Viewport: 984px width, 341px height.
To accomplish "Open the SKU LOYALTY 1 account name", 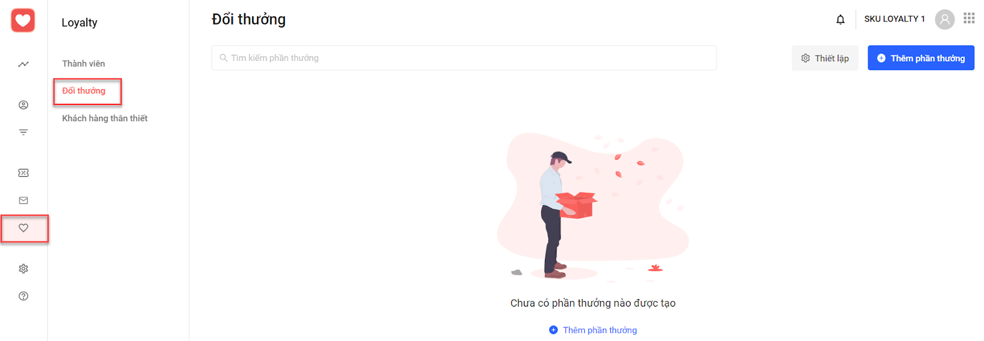I will coord(894,19).
